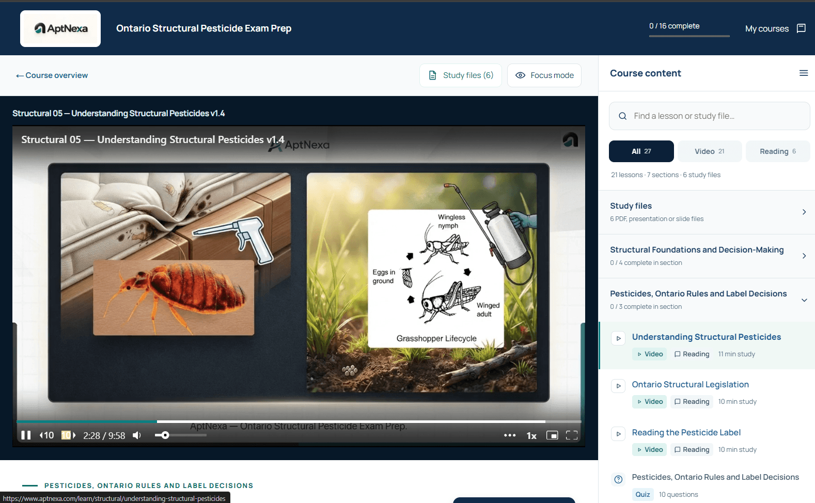This screenshot has width=815, height=503.
Task: Click Reading tag under Ontario Structural Legislation
Action: pos(692,401)
